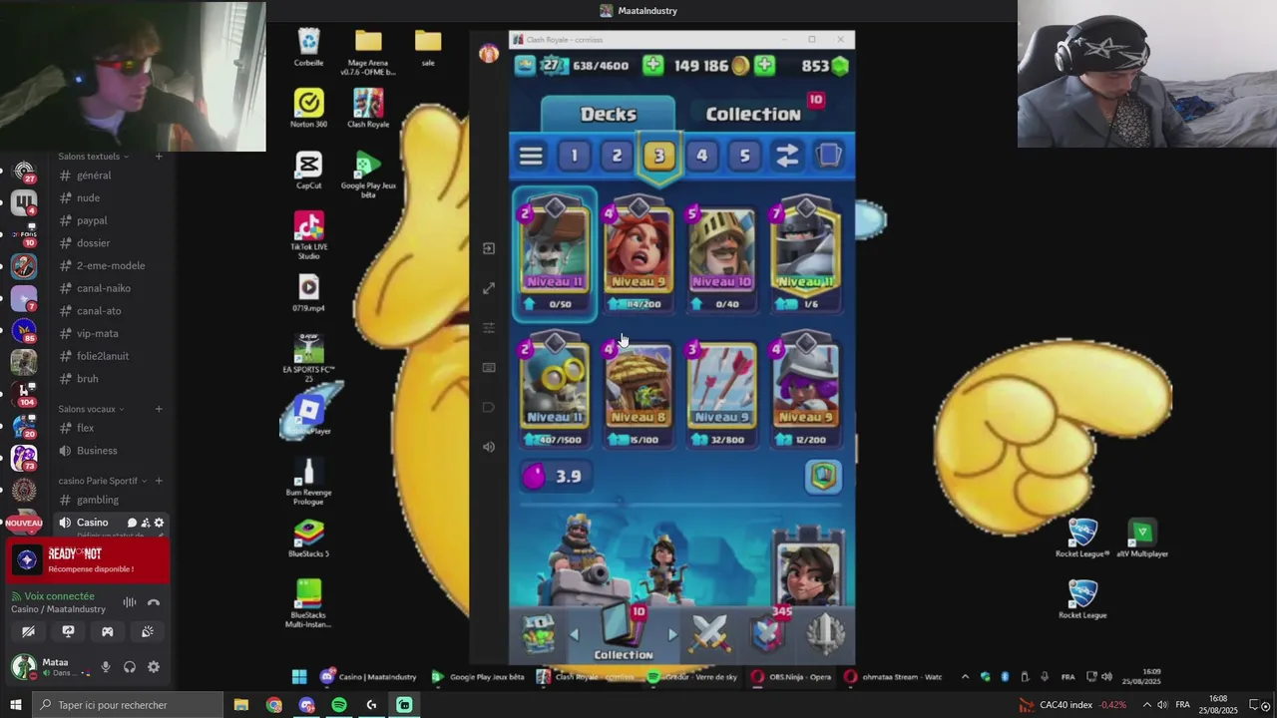The width and height of the screenshot is (1277, 718).
Task: Click the green plus next to experience bar
Action: click(x=652, y=66)
